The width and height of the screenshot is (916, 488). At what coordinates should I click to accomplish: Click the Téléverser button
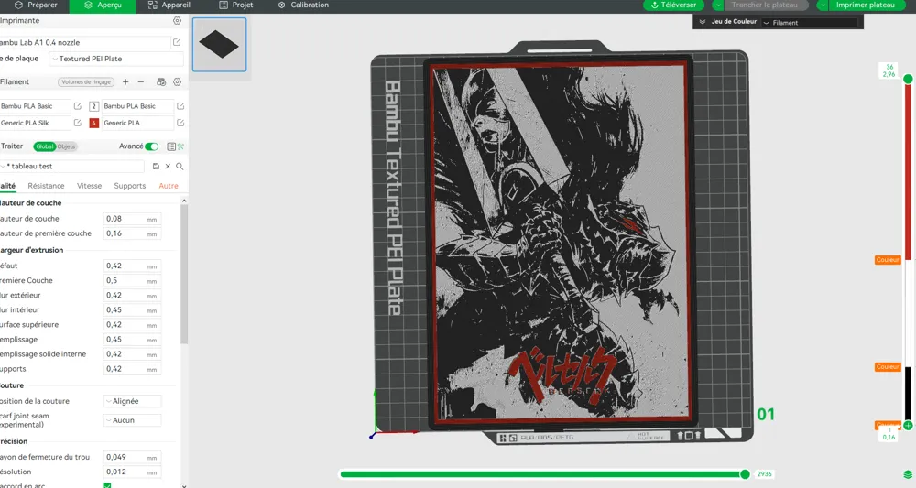[675, 5]
